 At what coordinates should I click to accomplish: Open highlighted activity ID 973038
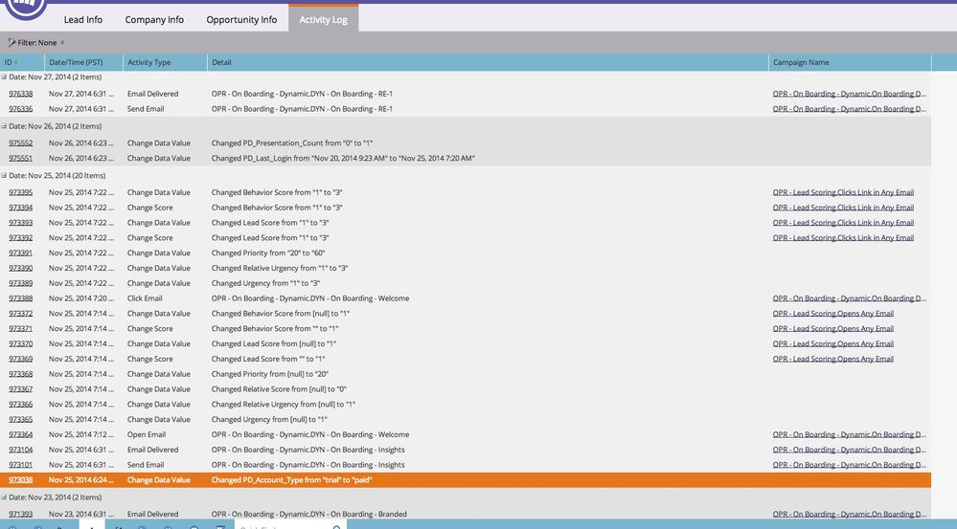[x=21, y=480]
